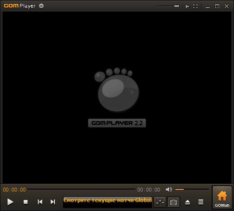Screen dimensions: 234x211
Task: Mute audio using the speaker icon
Action: tap(169, 190)
